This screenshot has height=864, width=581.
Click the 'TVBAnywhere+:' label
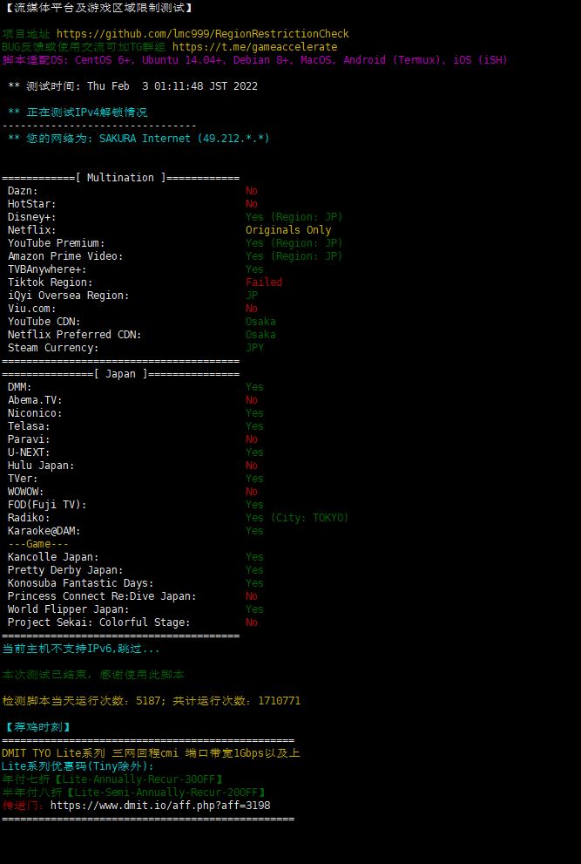click(x=47, y=269)
